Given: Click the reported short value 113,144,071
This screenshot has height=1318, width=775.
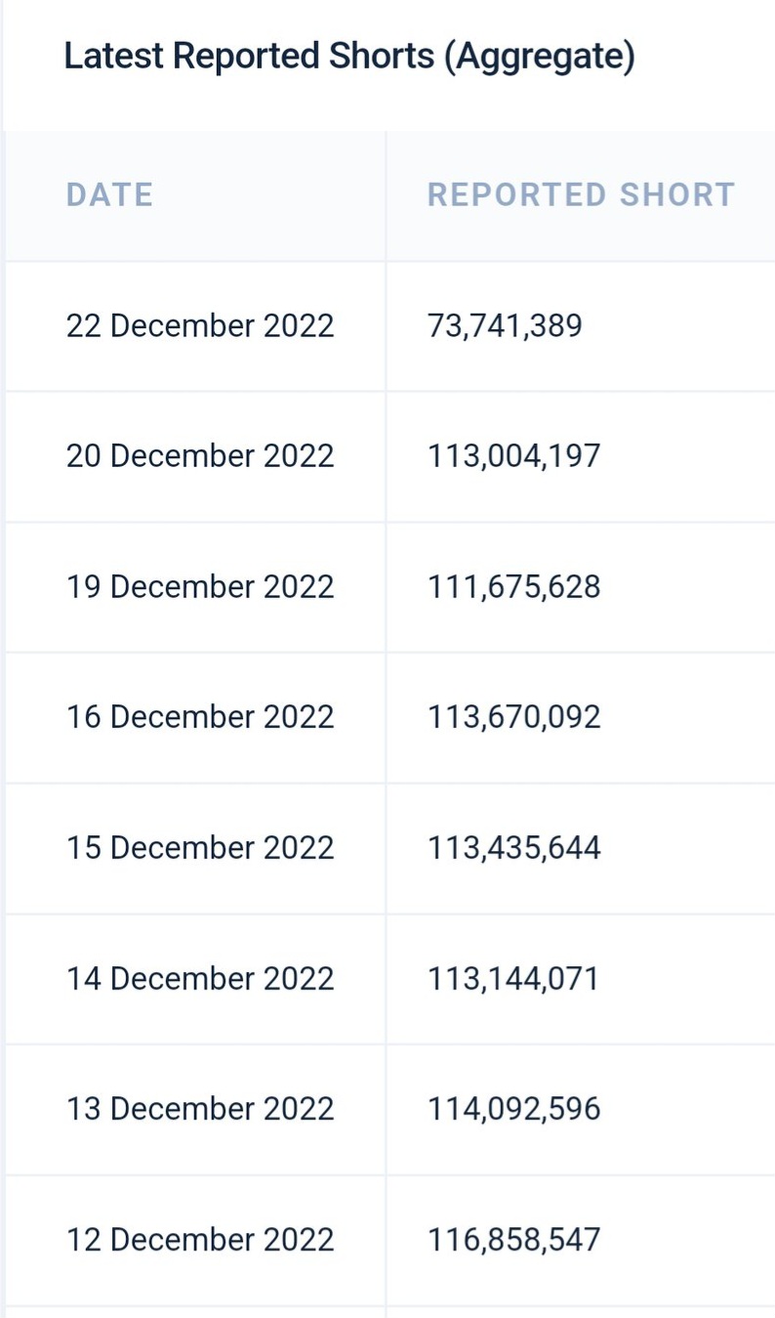Looking at the screenshot, I should pos(513,979).
